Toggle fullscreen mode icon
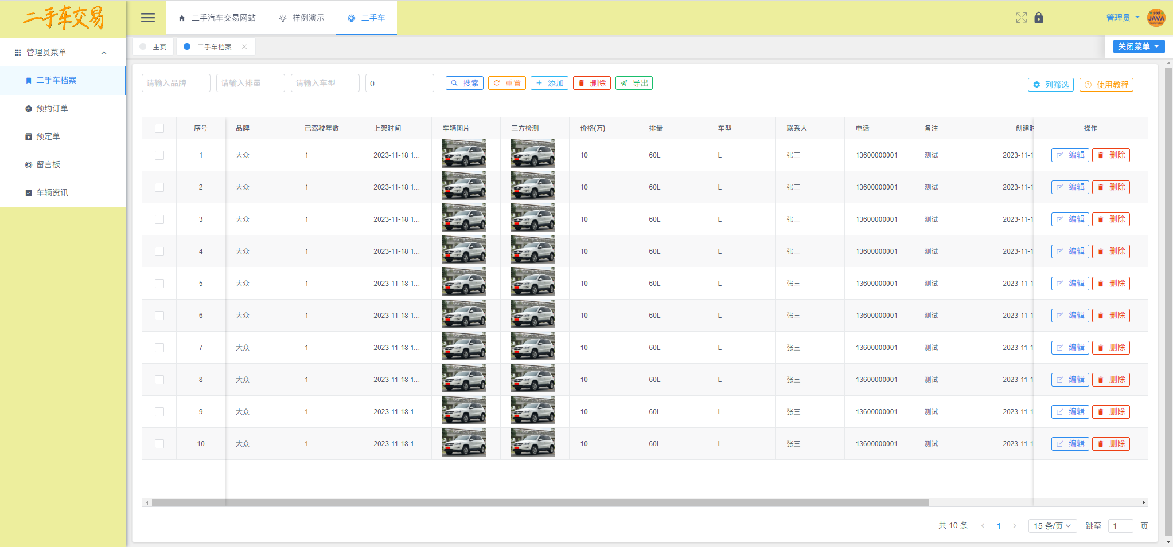Viewport: 1173px width, 547px height. point(1021,18)
